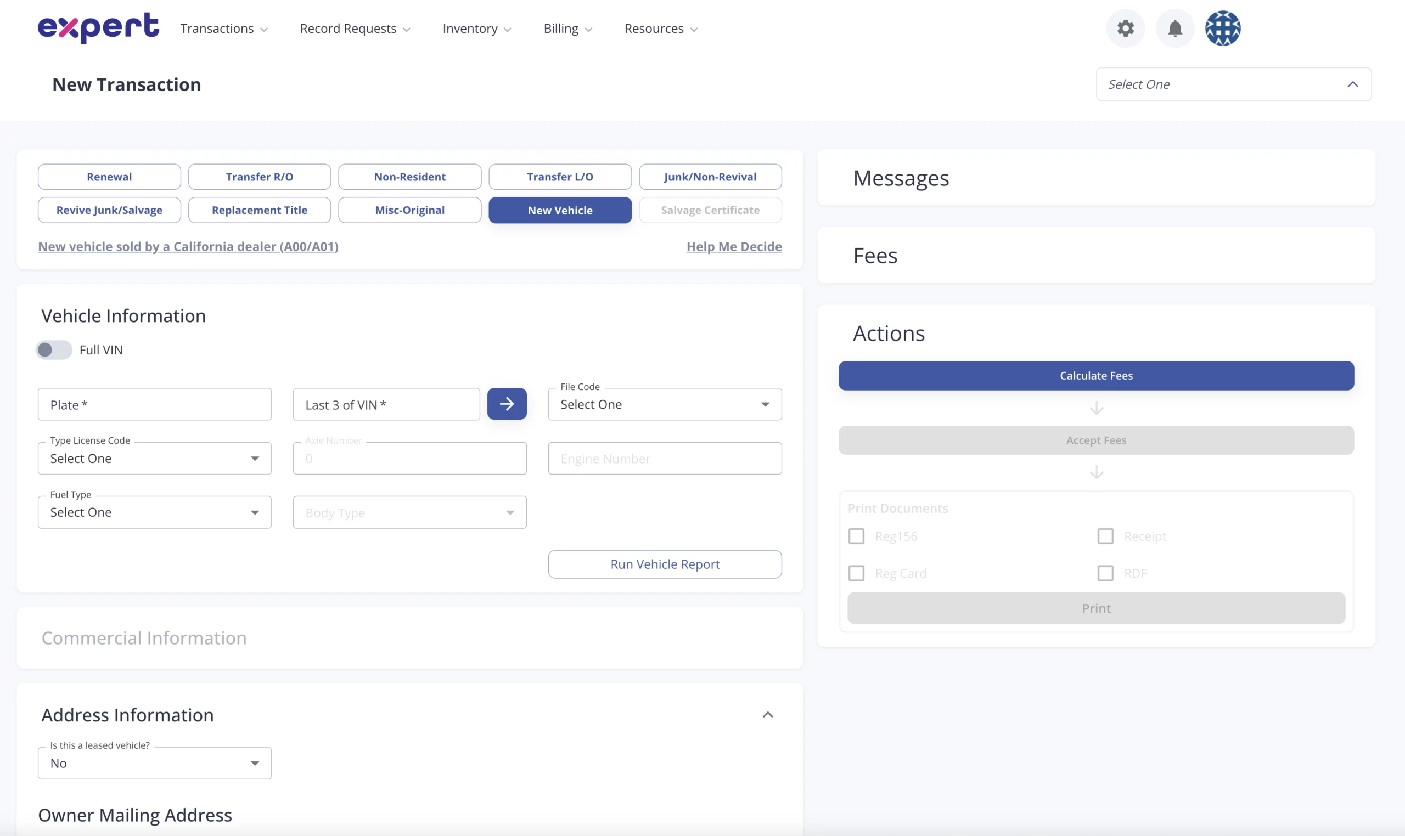Select the Salvage Certificate transaction type

[x=710, y=210]
